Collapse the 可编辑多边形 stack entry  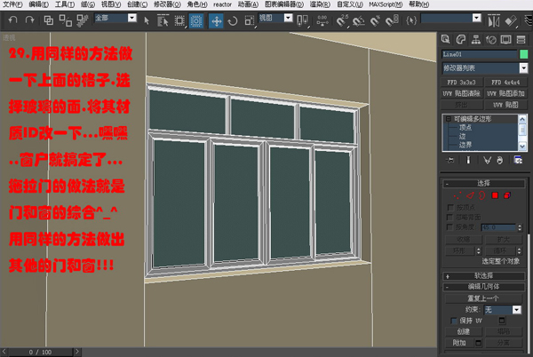[x=449, y=119]
